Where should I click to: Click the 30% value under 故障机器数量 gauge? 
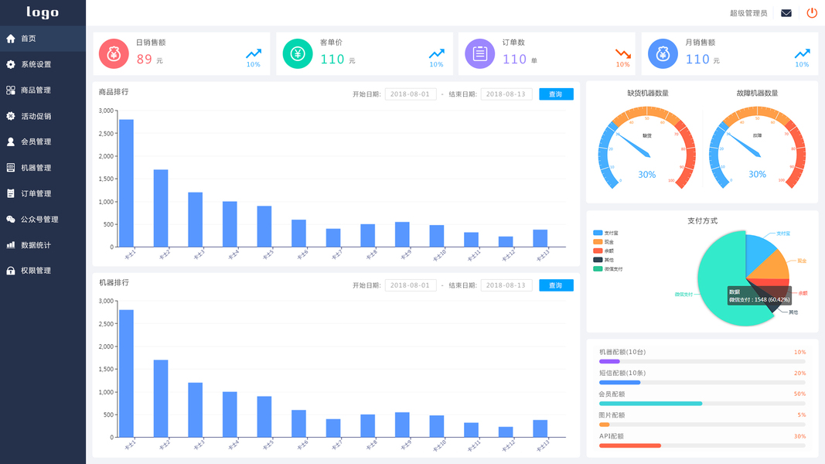click(757, 174)
